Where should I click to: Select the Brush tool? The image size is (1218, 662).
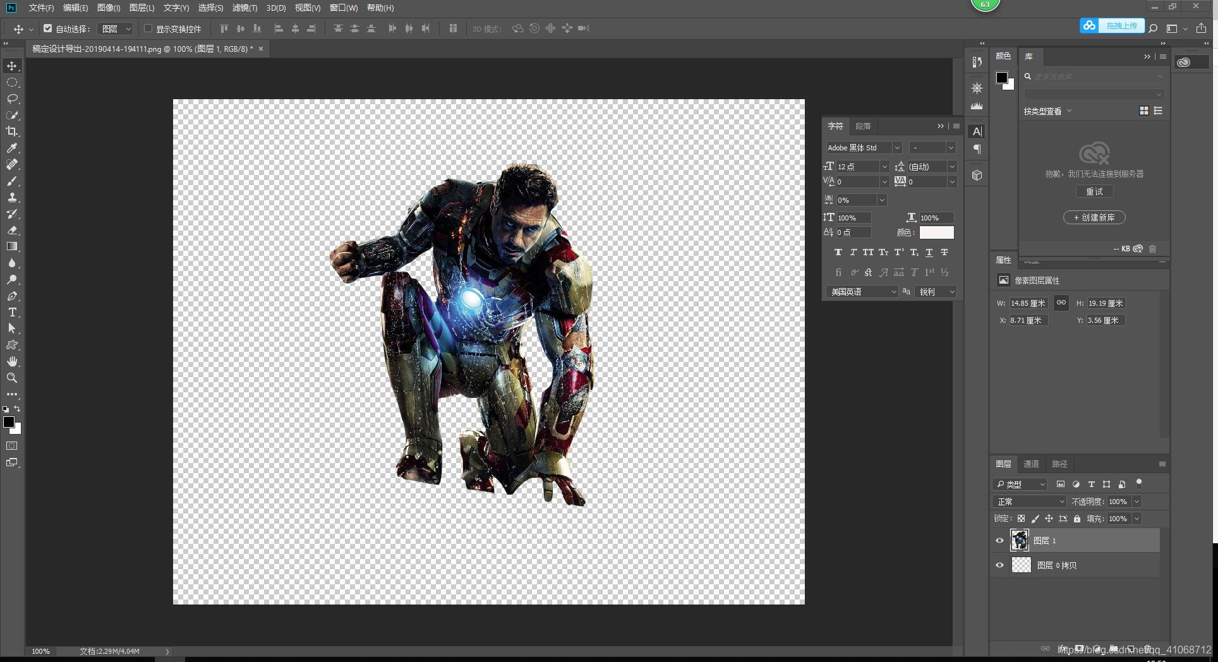(x=12, y=181)
